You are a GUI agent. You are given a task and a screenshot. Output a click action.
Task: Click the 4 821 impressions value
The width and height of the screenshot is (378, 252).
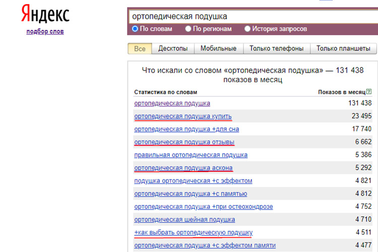[363, 180]
